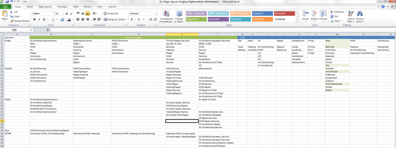Open the Calibri font name dropdown
The width and height of the screenshot is (396, 148).
53,13
